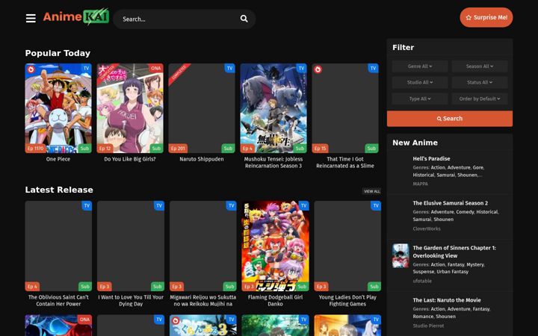This screenshot has height=336, width=538.
Task: Open the One Piece title link
Action: tap(58, 159)
